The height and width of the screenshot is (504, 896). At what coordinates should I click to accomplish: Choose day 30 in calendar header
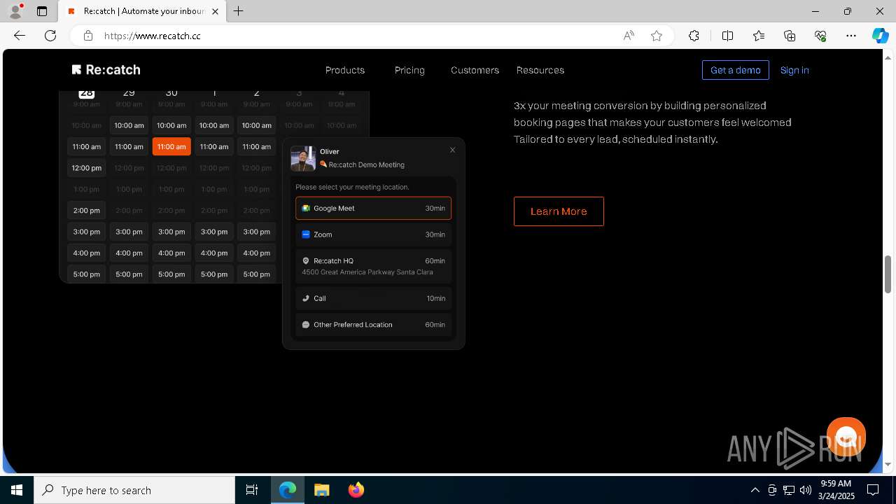coord(171,93)
